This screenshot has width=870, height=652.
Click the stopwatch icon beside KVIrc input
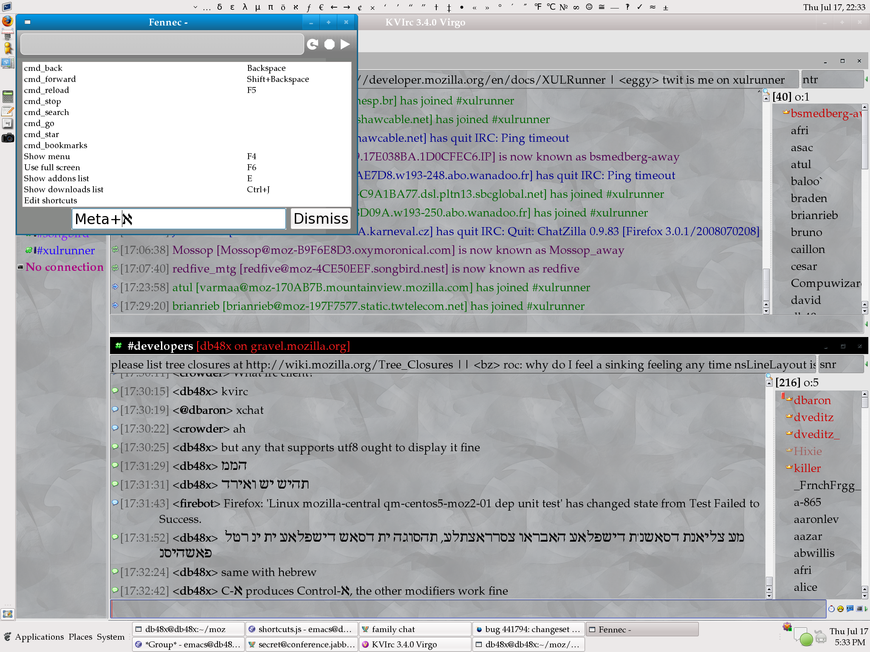click(x=831, y=609)
